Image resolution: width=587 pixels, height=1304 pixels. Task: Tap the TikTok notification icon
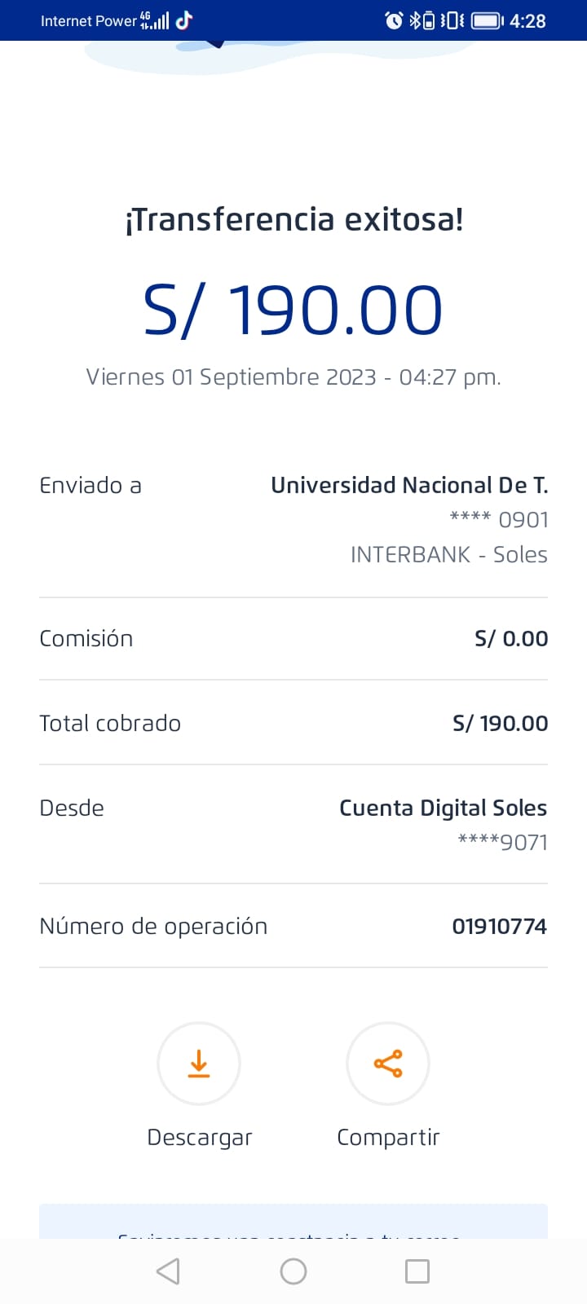pyautogui.click(x=184, y=20)
